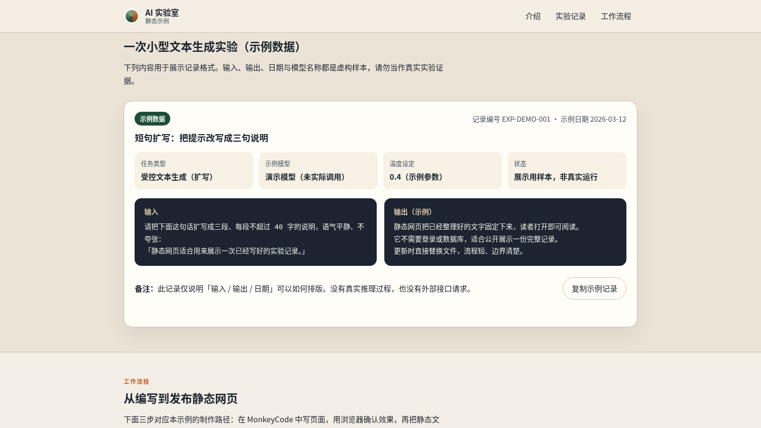Click the title 短句扩写：把提示改写成三句说明
The height and width of the screenshot is (428, 761).
tap(202, 138)
